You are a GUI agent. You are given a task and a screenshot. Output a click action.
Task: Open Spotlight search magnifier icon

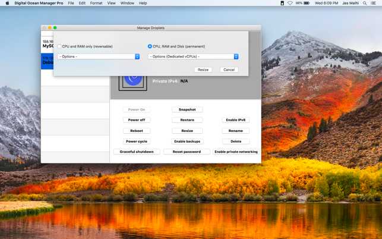[x=365, y=3]
